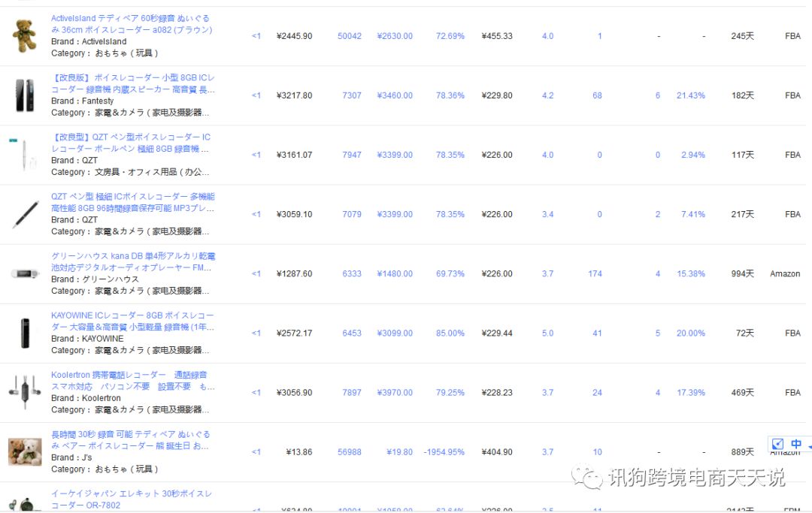Click price ¥3460.00 in Fantesty row

coord(395,95)
